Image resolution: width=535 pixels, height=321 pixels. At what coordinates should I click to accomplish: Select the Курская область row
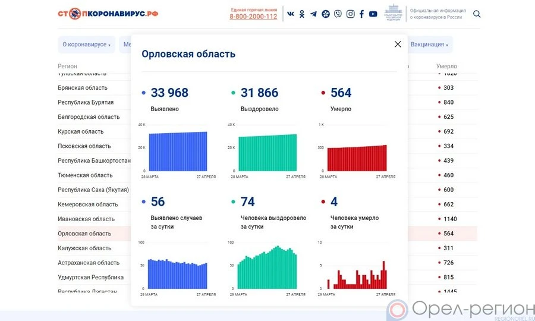pos(81,132)
